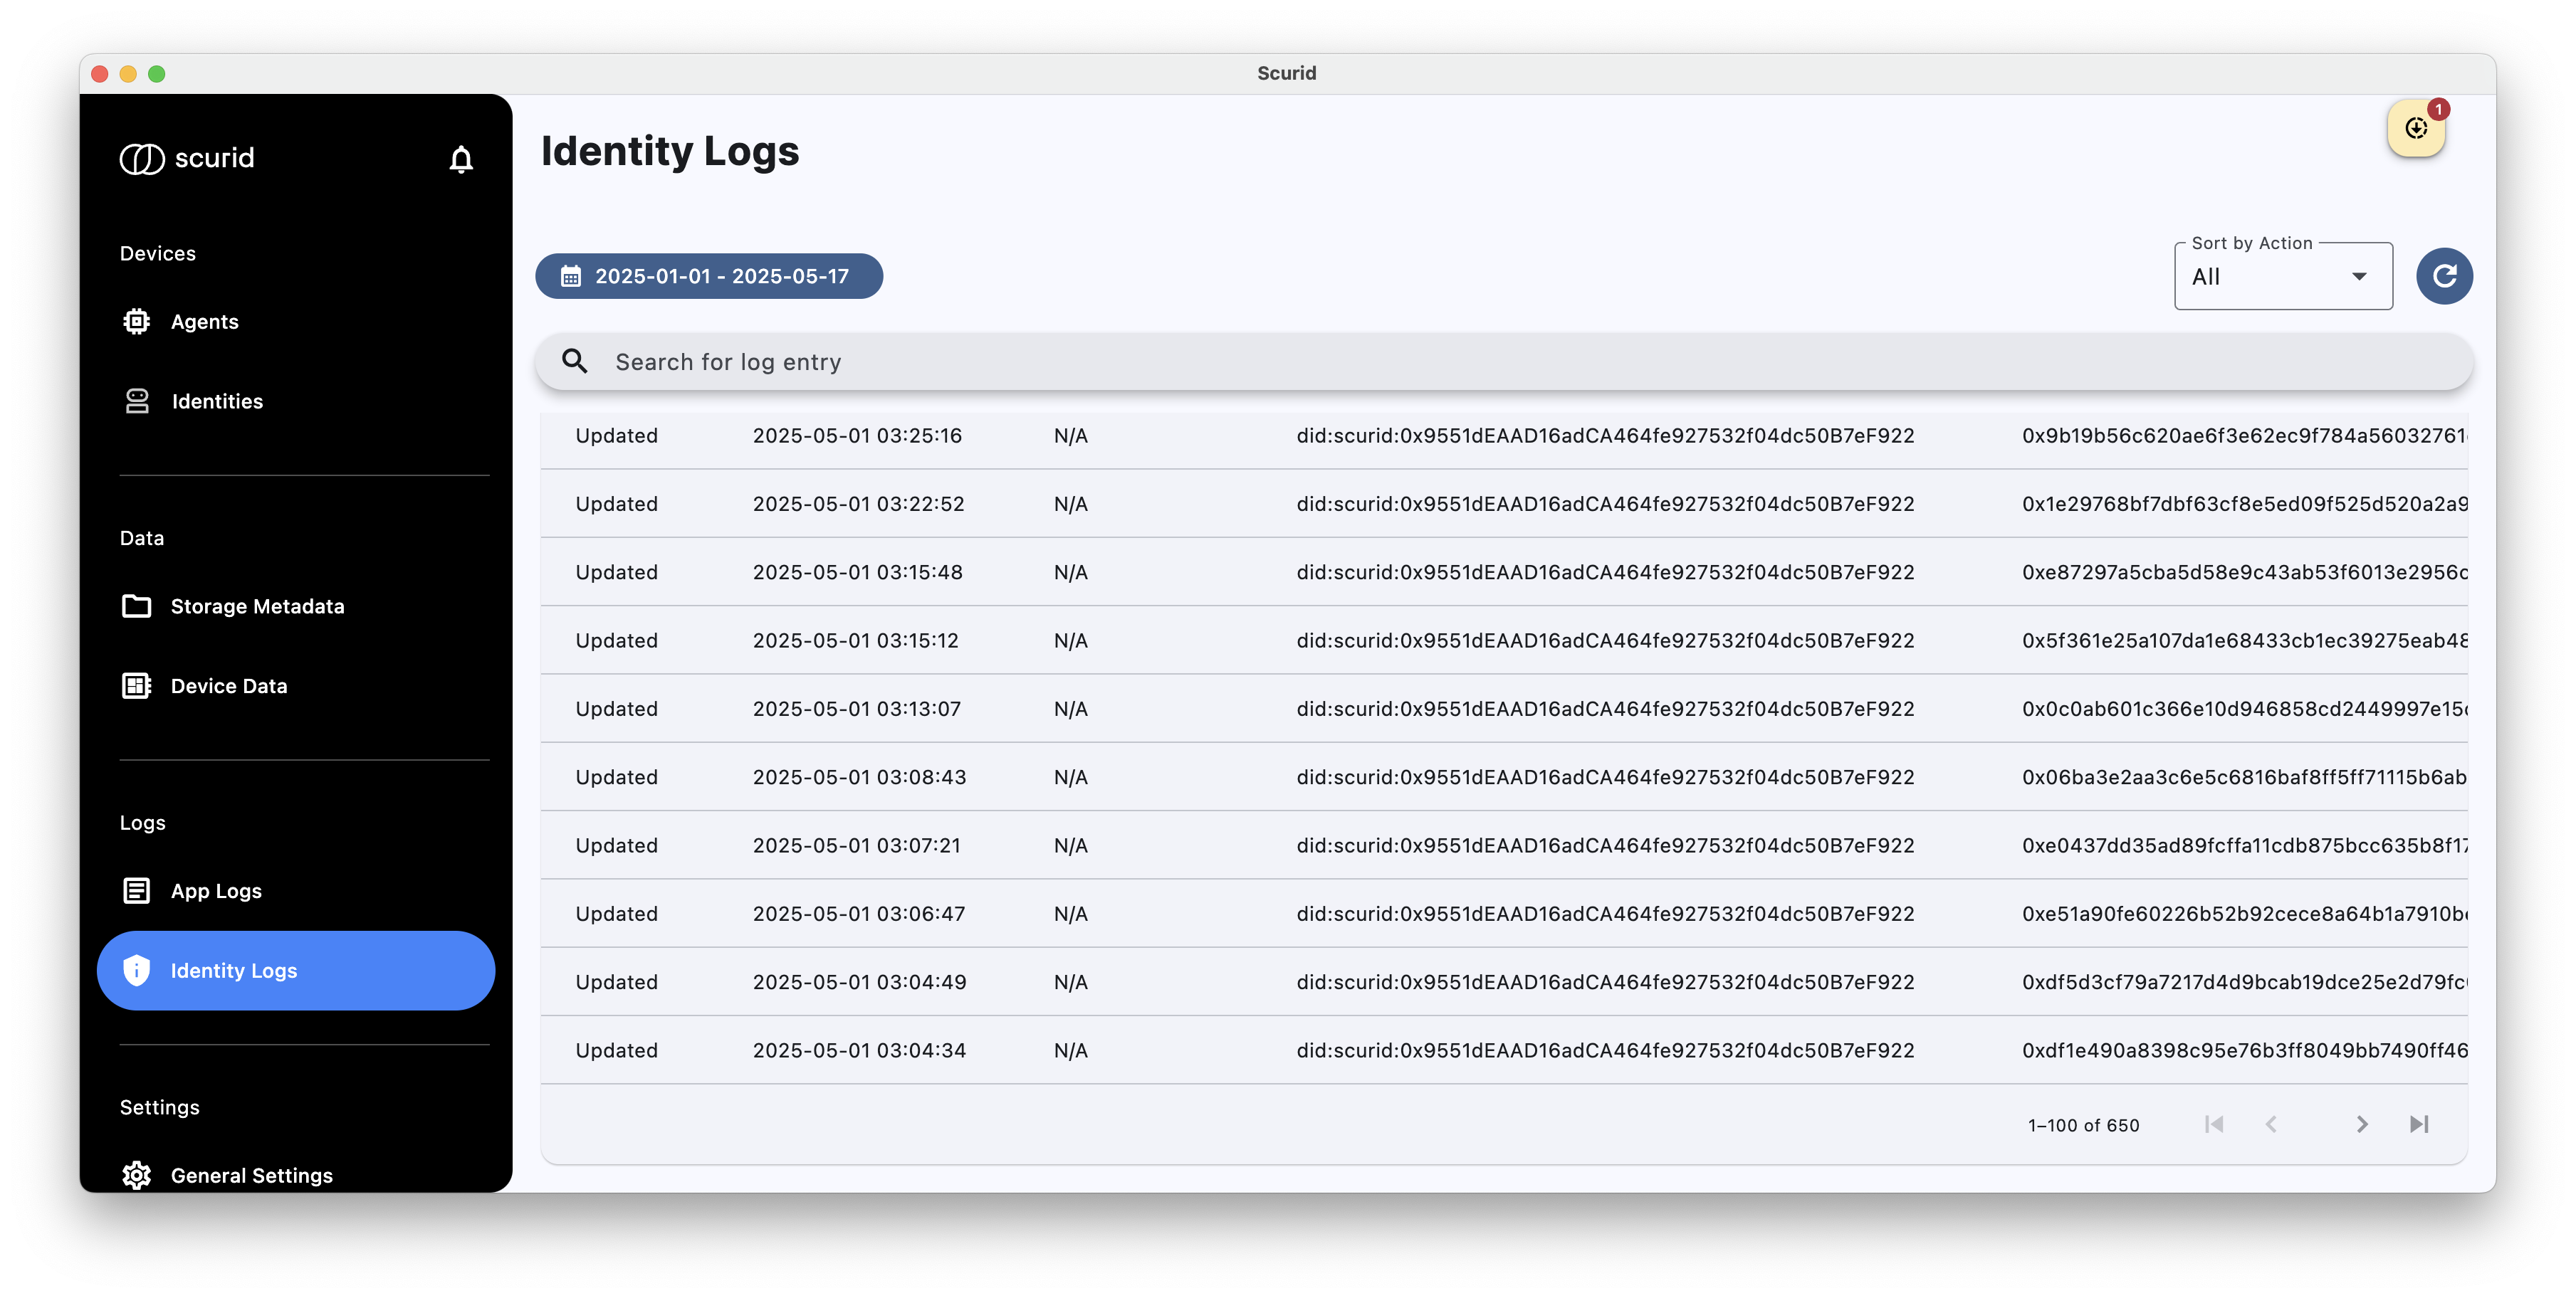Click hash starting 0x06ba3e2aa3c6e5c6
The width and height of the screenshot is (2576, 1298).
[x=2244, y=776]
